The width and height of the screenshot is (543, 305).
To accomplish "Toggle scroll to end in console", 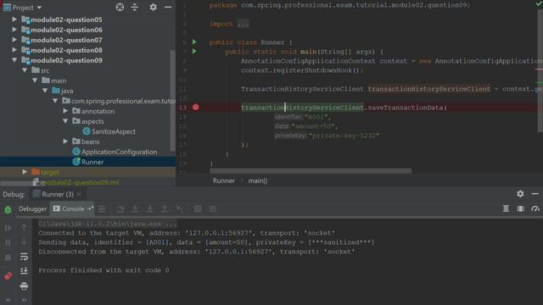I will click(24, 271).
